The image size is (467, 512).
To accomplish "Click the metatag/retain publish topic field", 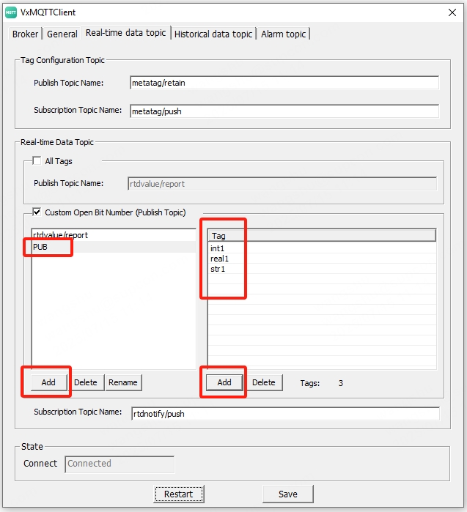I will 284,83.
